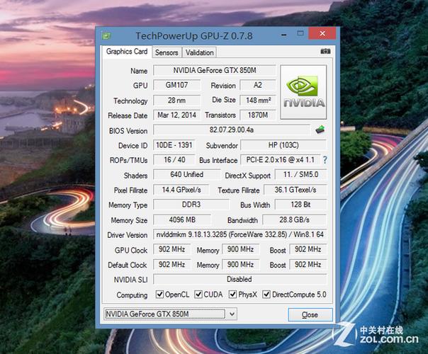The height and width of the screenshot is (354, 428).
Task: Click the GPU selector combo box text
Action: coord(164,314)
